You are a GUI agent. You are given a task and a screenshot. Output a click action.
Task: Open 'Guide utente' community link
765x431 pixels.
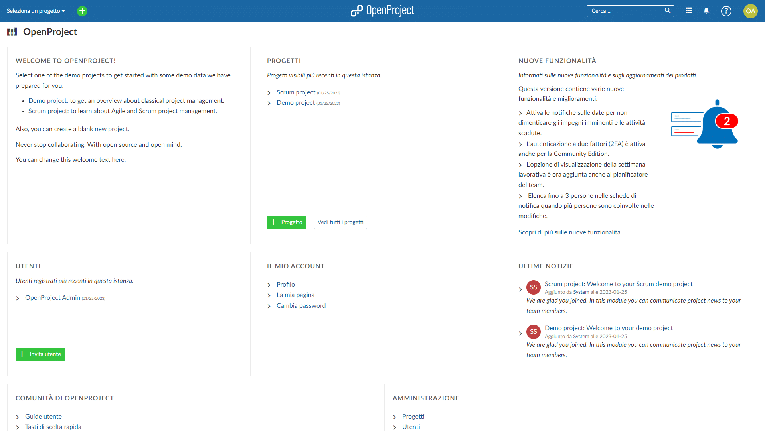[43, 417]
